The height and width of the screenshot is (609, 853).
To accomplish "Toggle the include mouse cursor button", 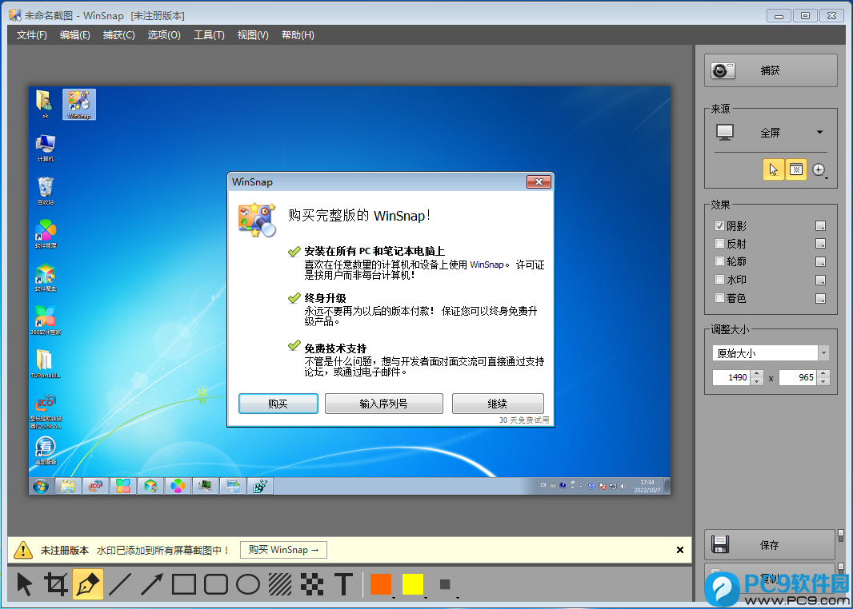I will (774, 169).
